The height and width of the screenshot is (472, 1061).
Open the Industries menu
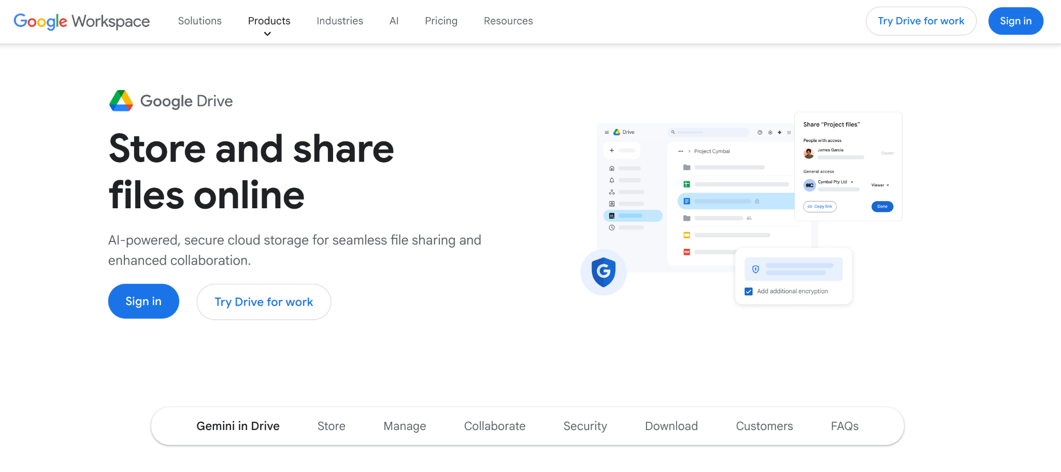pyautogui.click(x=340, y=21)
